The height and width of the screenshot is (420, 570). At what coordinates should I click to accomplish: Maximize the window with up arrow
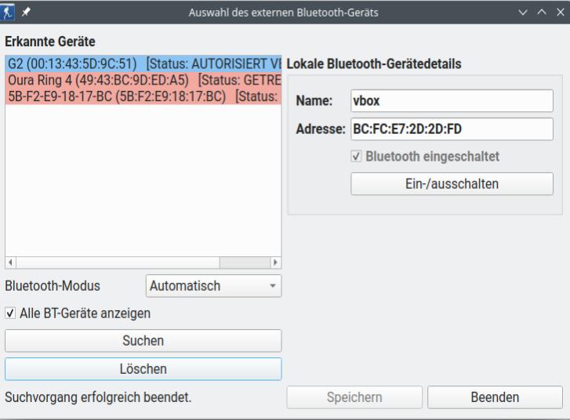[x=541, y=13]
